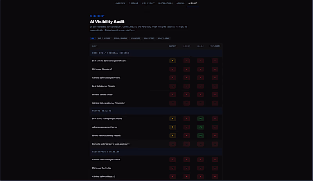This screenshot has height=181, width=313.
Task: Click Perplexity dash badge for 'Best DUI attorney Phoenix'
Action: tap(215, 86)
